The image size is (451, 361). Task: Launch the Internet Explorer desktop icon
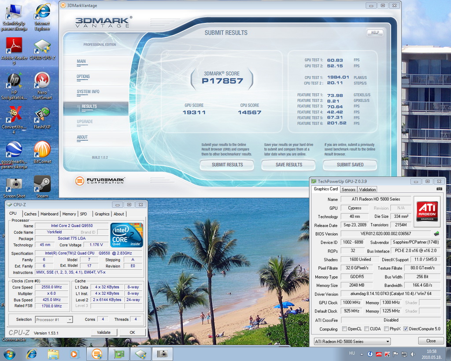tap(42, 17)
